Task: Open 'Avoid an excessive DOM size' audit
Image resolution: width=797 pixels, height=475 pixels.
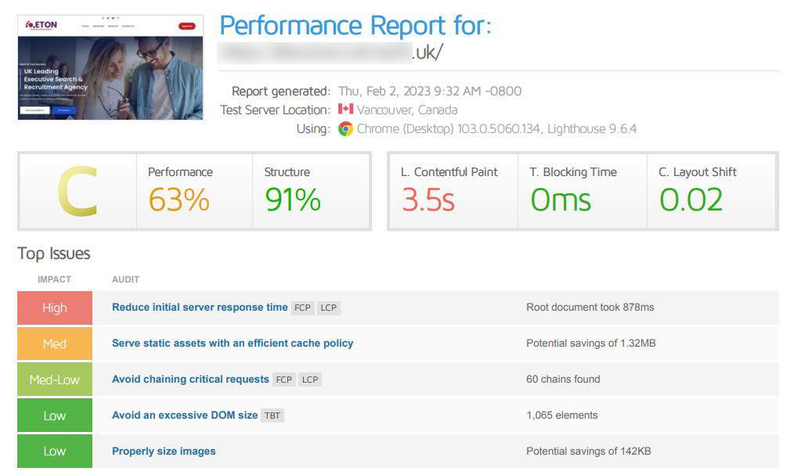Action: (x=185, y=416)
